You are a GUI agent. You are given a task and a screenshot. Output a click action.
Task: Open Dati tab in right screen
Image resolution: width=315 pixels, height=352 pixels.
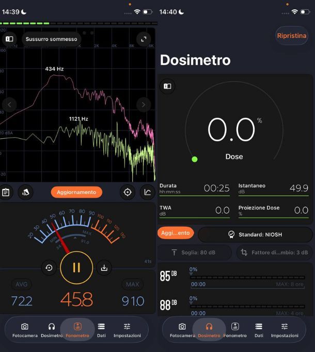259,330
